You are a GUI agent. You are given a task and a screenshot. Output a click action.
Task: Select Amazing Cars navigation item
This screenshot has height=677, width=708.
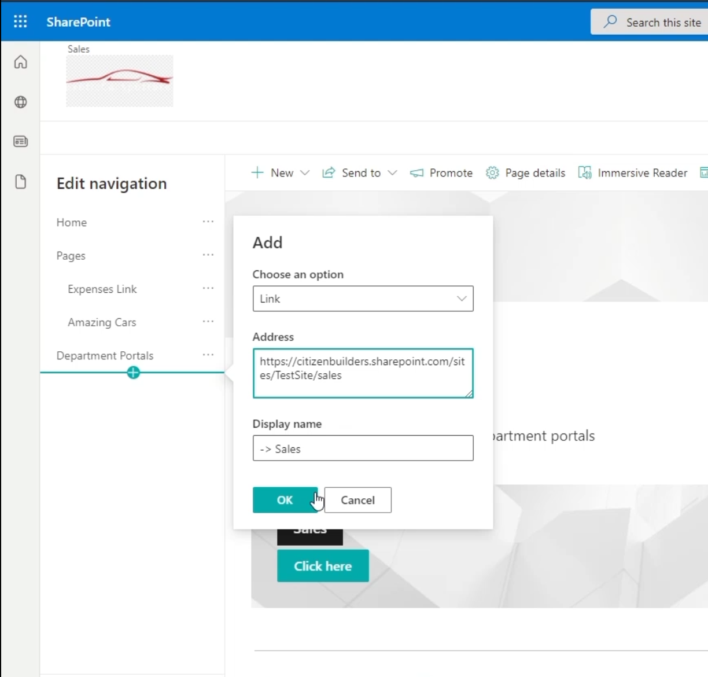102,322
